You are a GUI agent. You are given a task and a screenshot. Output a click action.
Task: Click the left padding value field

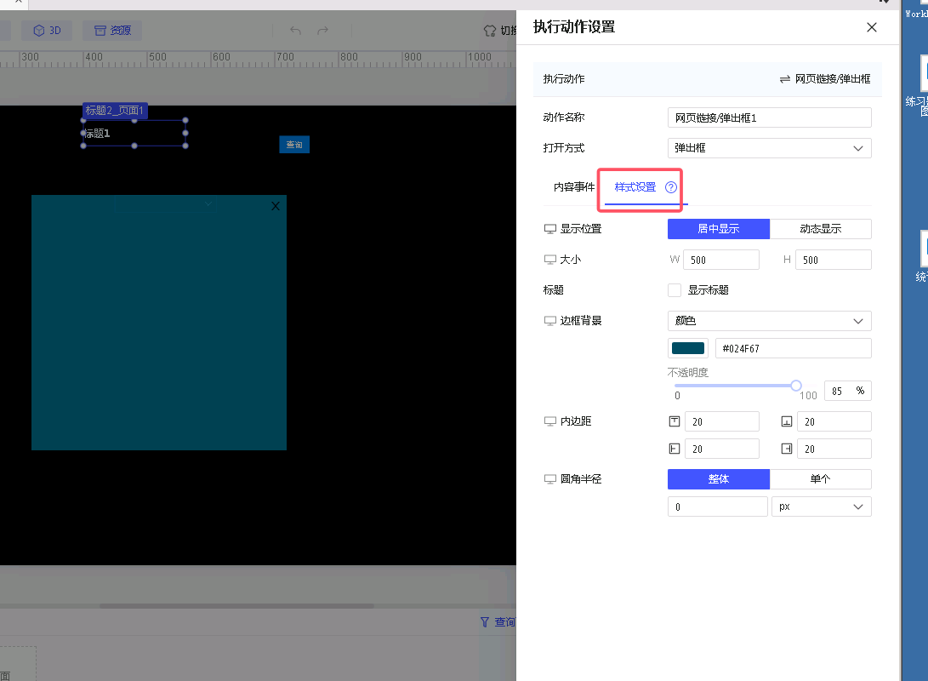tap(721, 449)
